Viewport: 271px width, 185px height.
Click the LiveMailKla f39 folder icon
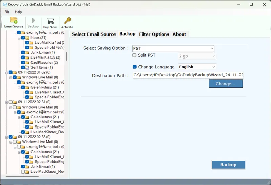27,57
